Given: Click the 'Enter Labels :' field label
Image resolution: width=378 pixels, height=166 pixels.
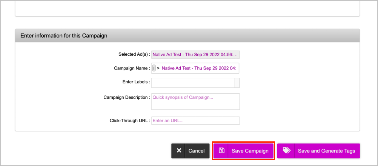Looking at the screenshot, I should [136, 82].
